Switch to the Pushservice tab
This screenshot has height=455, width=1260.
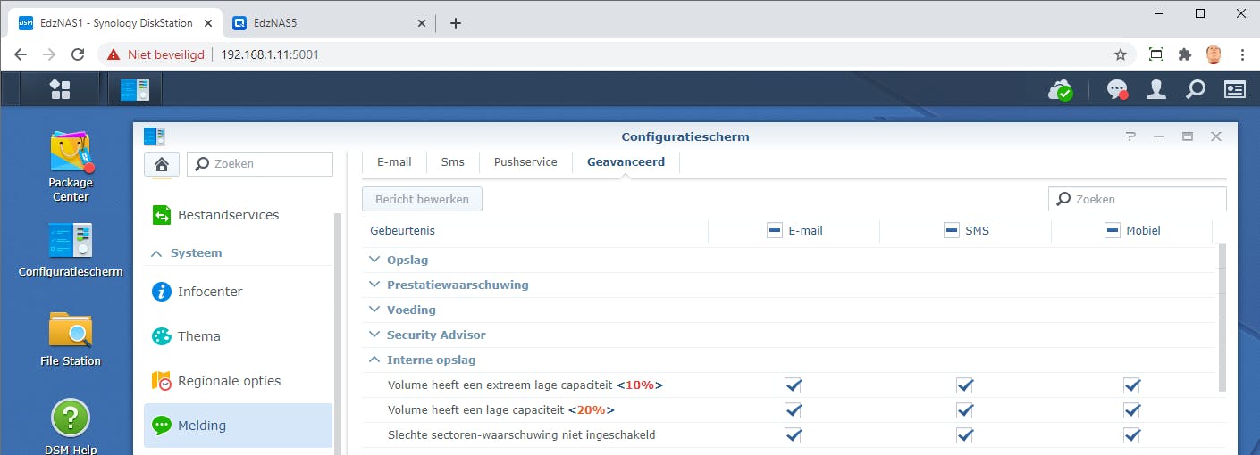[525, 162]
